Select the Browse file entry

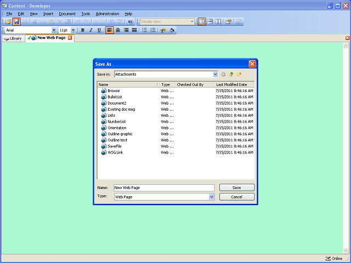click(x=114, y=91)
